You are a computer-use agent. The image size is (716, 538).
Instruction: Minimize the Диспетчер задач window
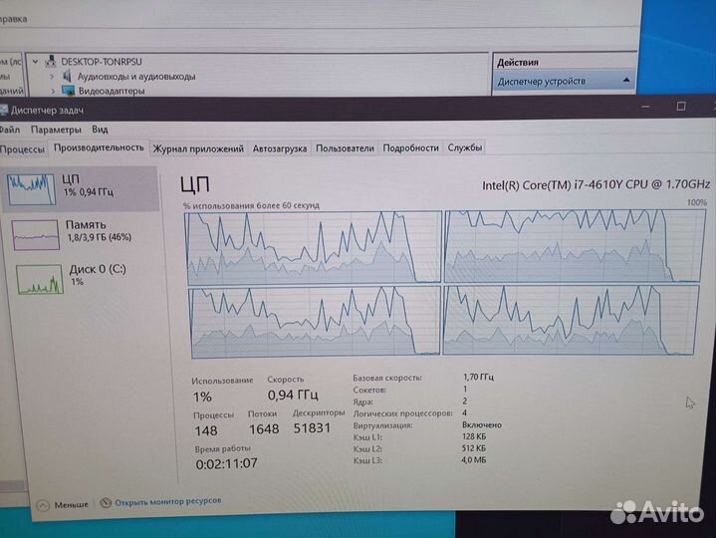[645, 107]
